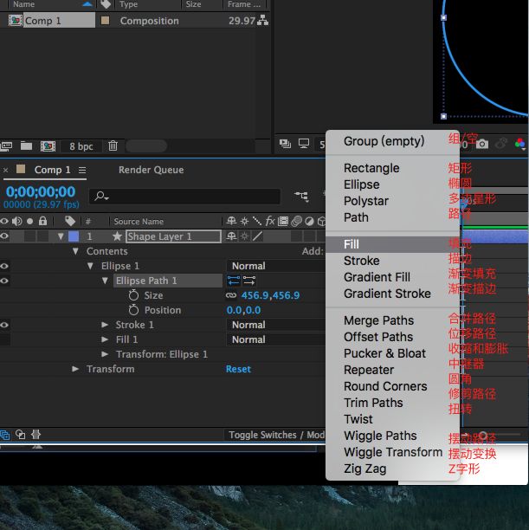The height and width of the screenshot is (530, 529).
Task: Click the Toggle Switches / Modes button
Action: click(276, 435)
